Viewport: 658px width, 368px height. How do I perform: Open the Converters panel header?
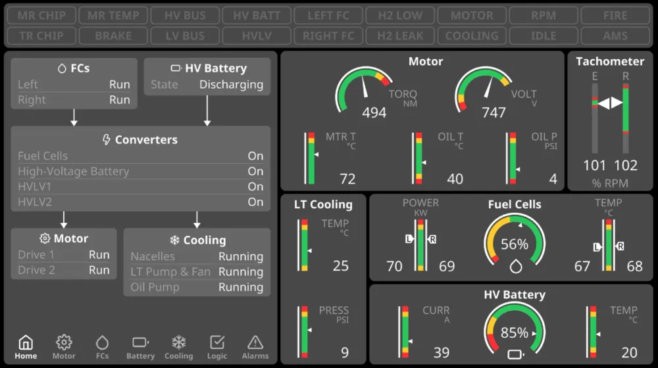click(141, 139)
